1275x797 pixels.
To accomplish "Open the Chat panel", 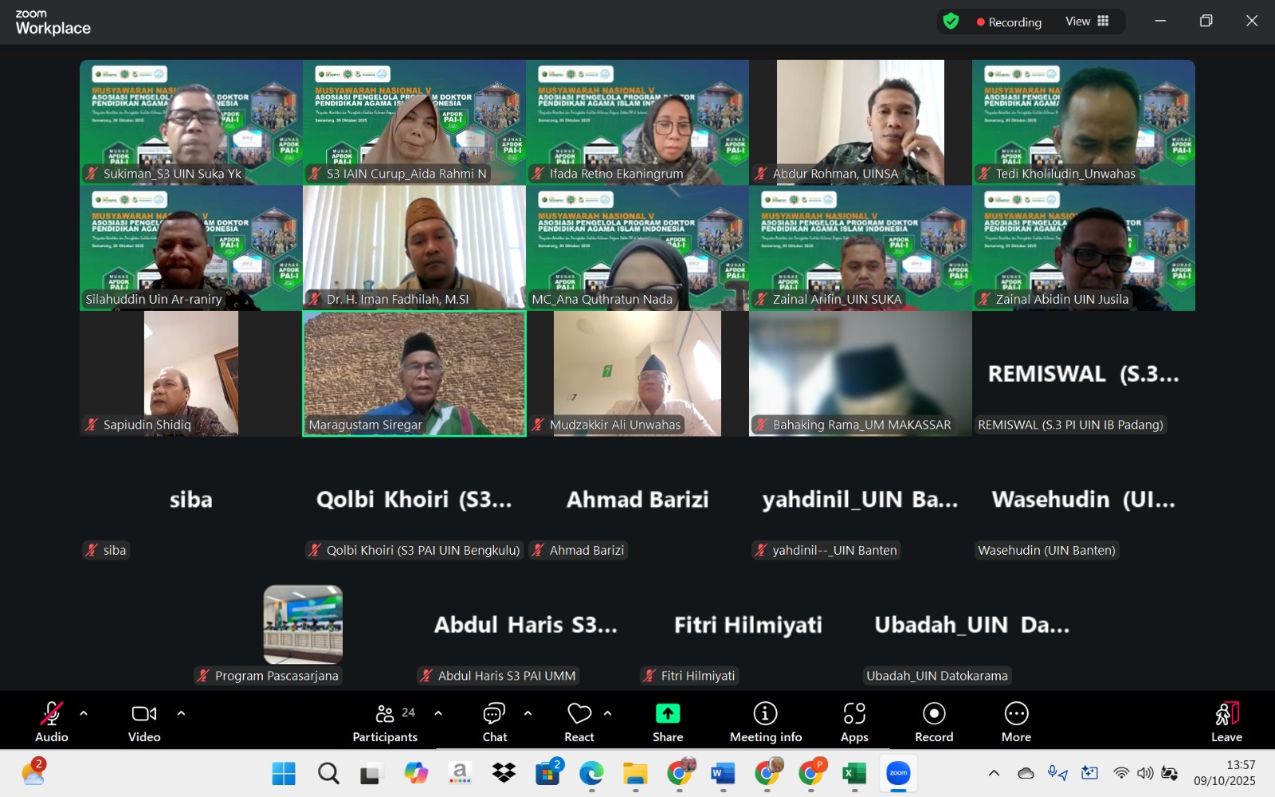I will click(x=494, y=720).
